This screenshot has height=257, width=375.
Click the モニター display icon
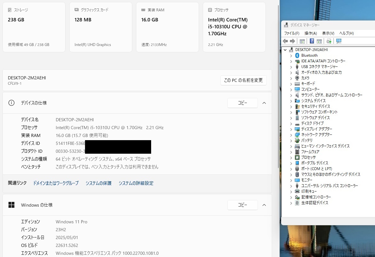point(297,180)
